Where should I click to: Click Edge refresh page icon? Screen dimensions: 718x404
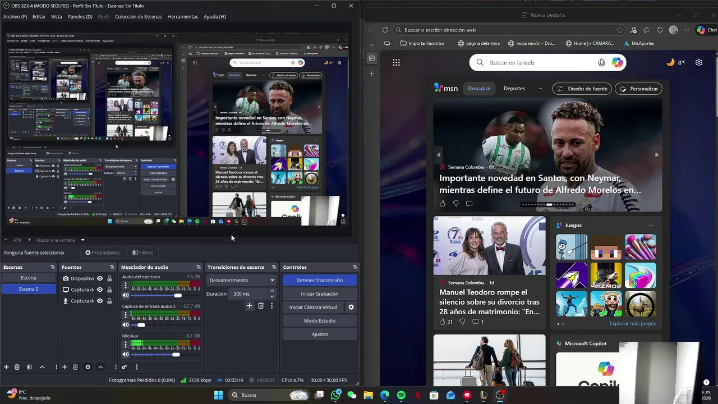pos(385,30)
